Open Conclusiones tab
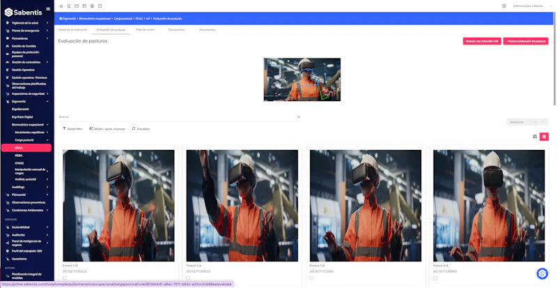This screenshot has height=288, width=557. [176, 30]
